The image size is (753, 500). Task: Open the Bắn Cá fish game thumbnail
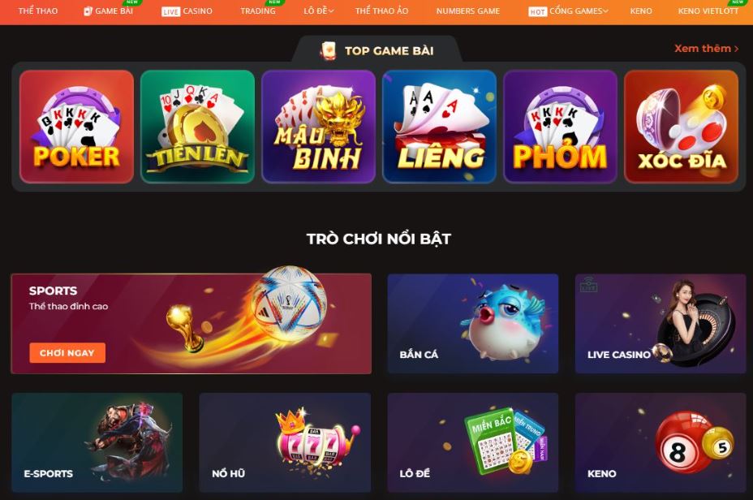tap(473, 324)
